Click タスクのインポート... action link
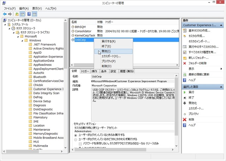The height and width of the screenshot is (161, 226). (199, 41)
